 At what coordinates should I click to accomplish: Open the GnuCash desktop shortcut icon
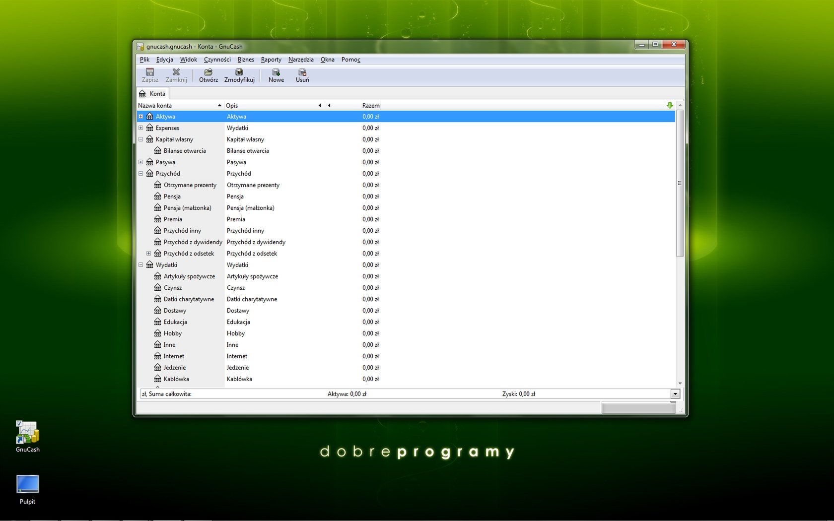(x=27, y=432)
